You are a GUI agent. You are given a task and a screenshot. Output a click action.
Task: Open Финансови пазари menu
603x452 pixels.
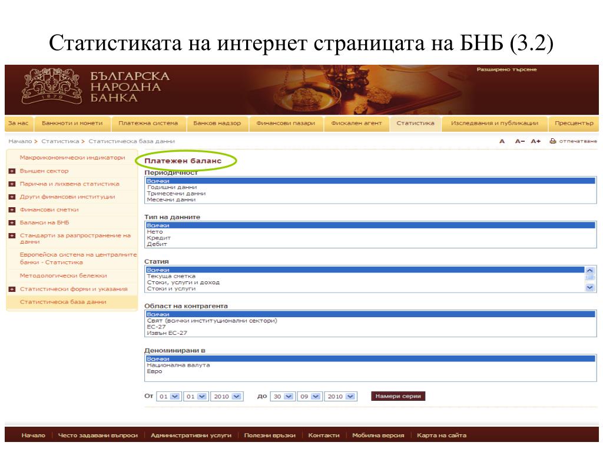[286, 124]
